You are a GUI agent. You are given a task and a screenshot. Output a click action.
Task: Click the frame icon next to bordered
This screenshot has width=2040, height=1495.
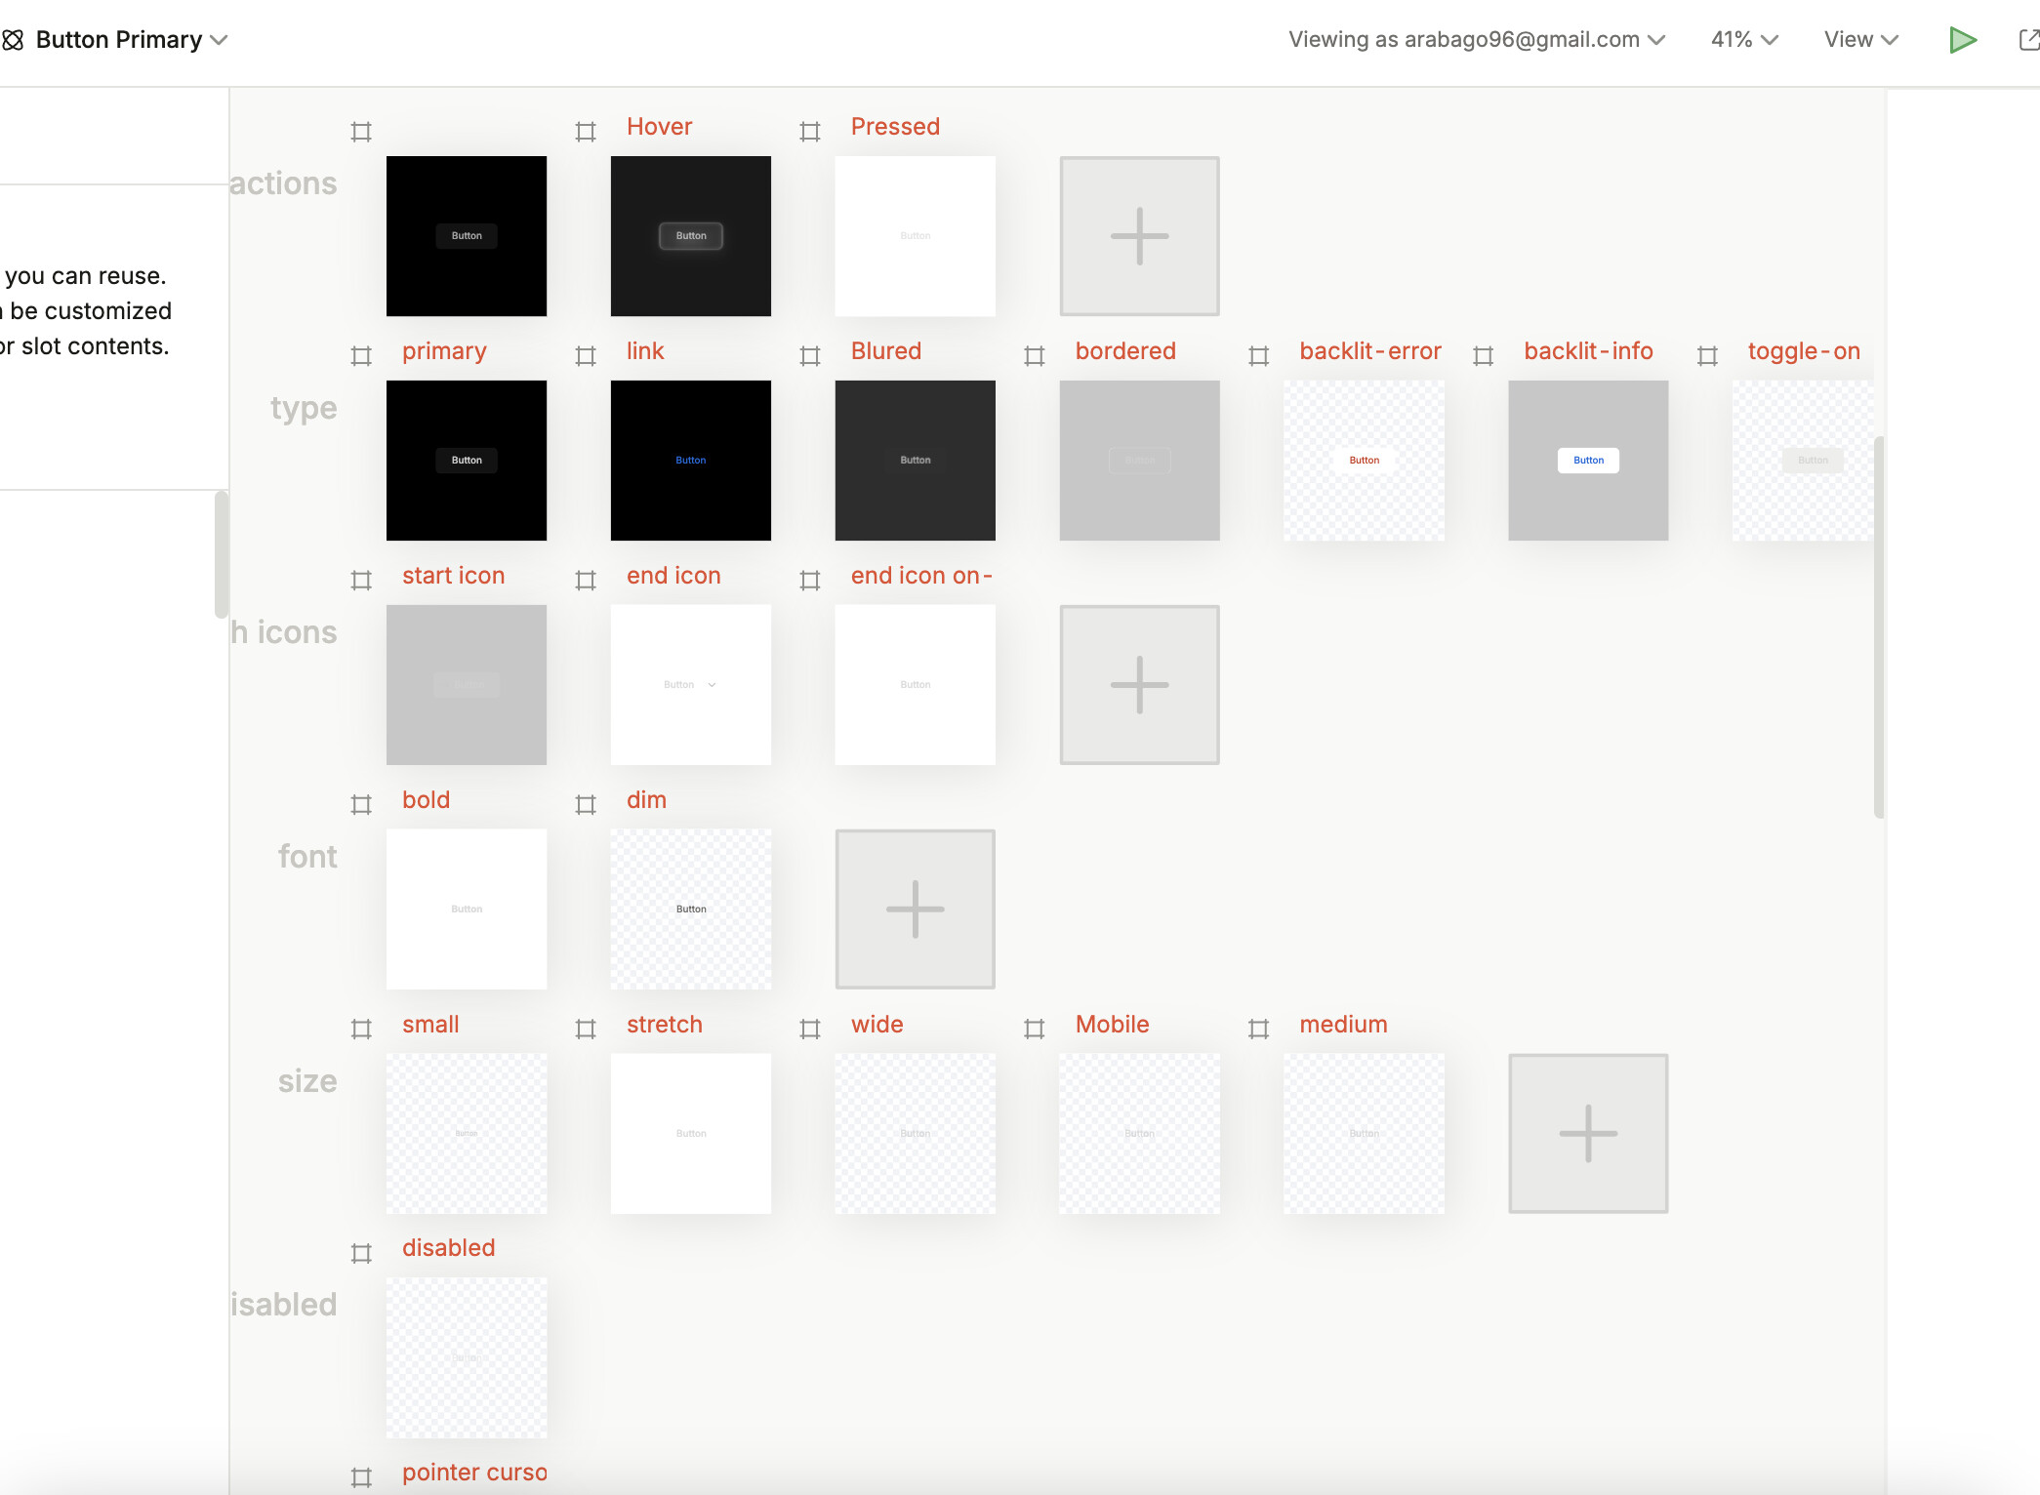point(1035,356)
